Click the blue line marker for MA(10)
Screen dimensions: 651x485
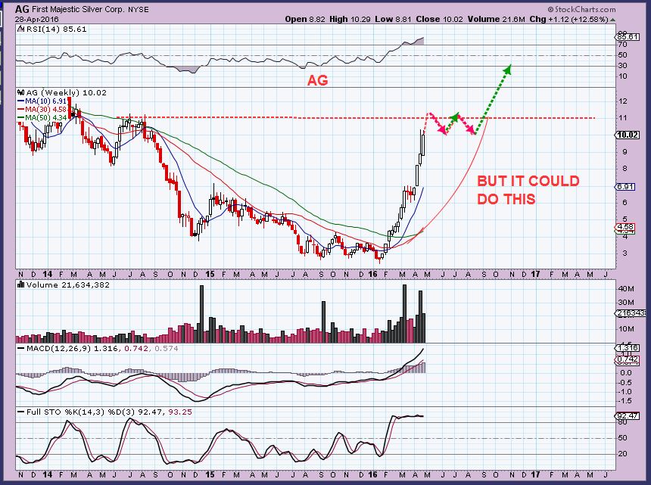[x=20, y=101]
